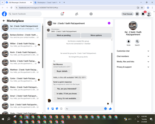
Task: Click the address bar URL
Action: pyautogui.click(x=38, y=8)
